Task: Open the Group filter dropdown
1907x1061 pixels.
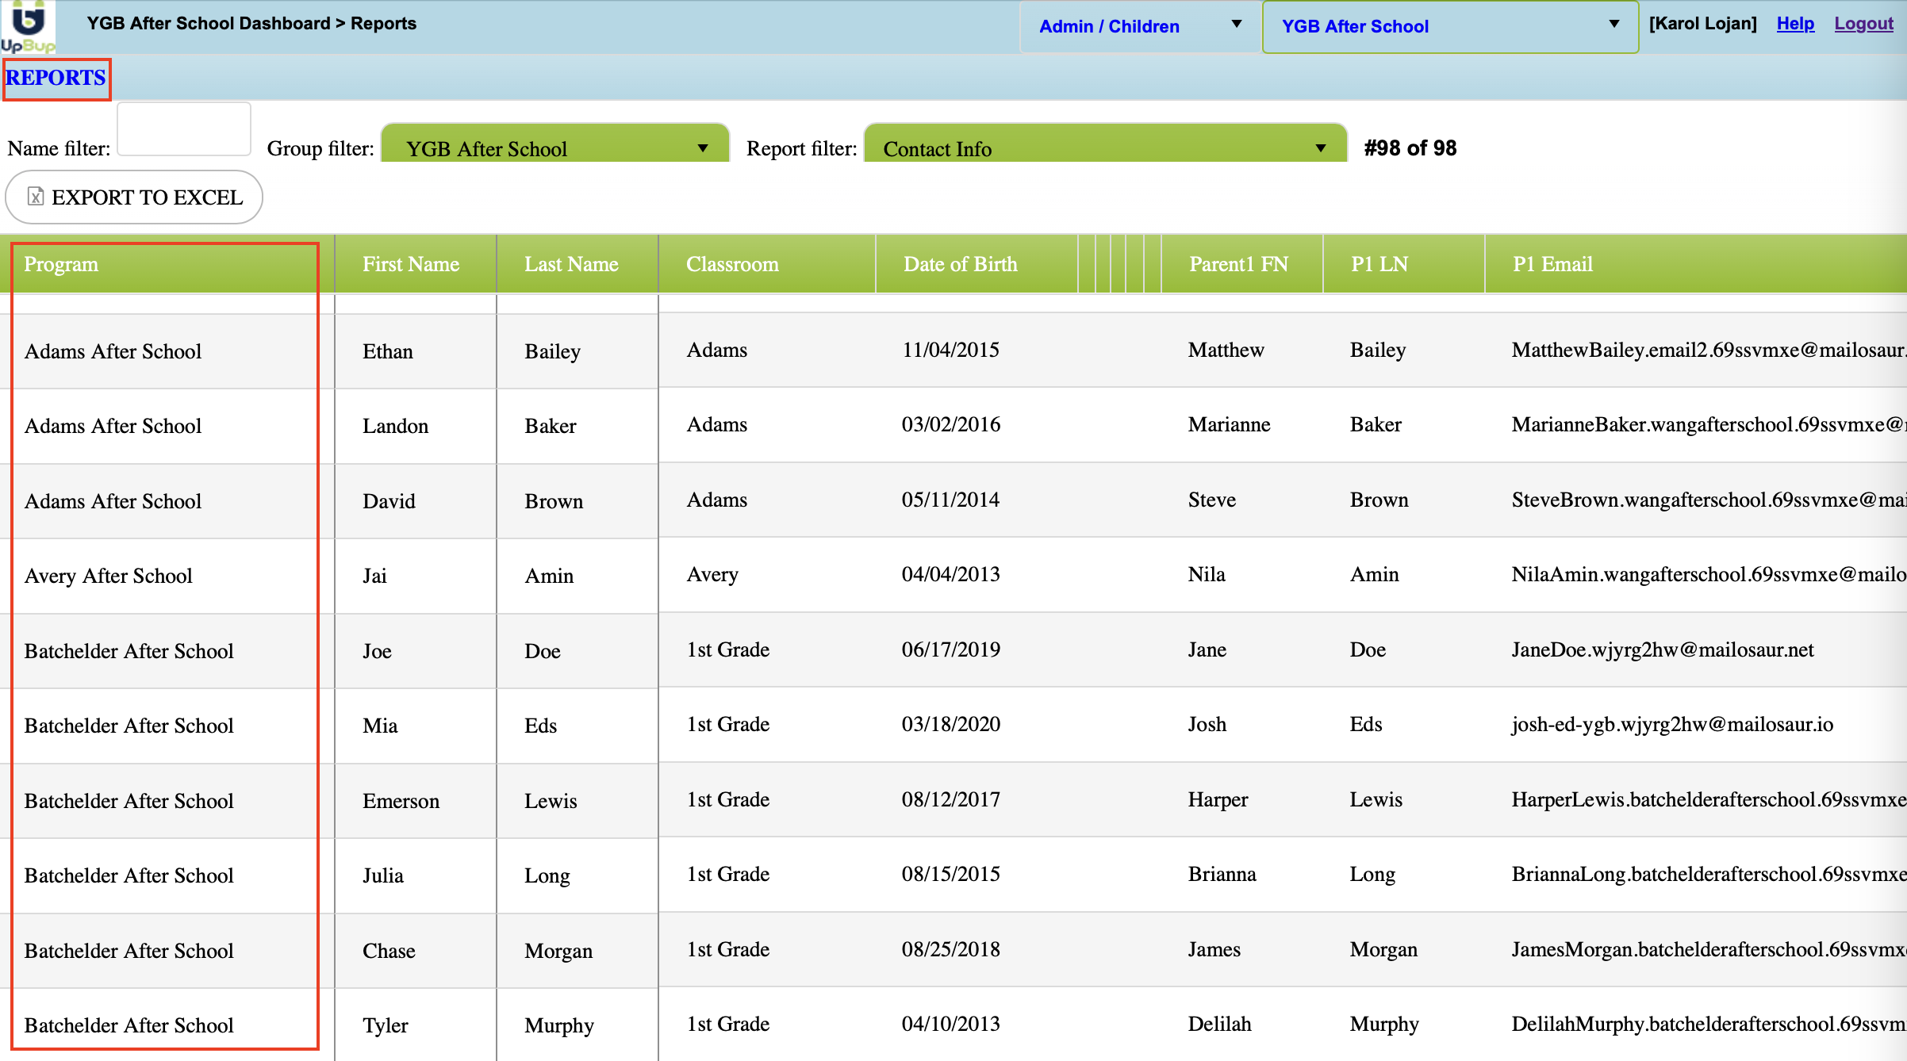Action: tap(554, 148)
